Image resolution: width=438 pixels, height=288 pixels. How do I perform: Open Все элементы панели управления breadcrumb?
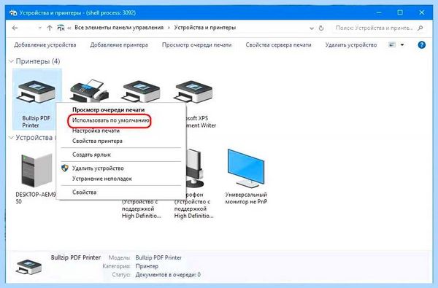pos(119,28)
